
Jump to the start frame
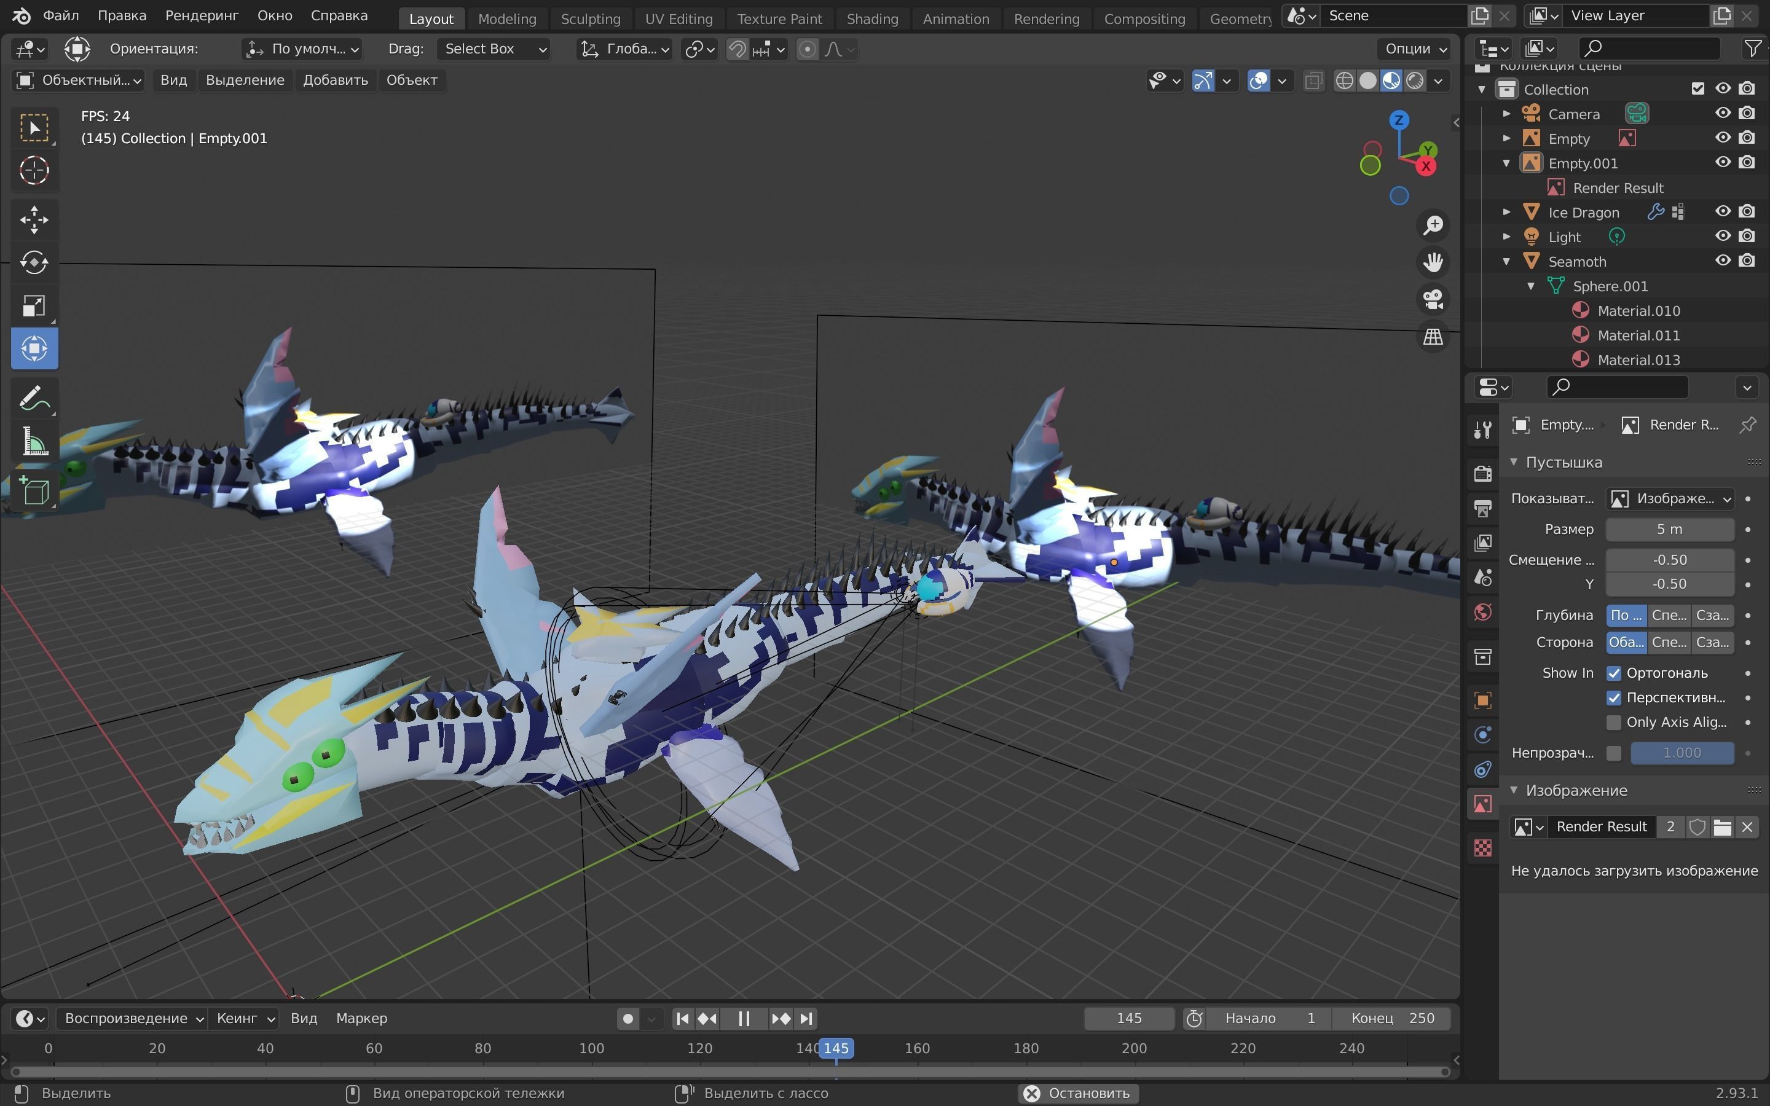point(682,1018)
